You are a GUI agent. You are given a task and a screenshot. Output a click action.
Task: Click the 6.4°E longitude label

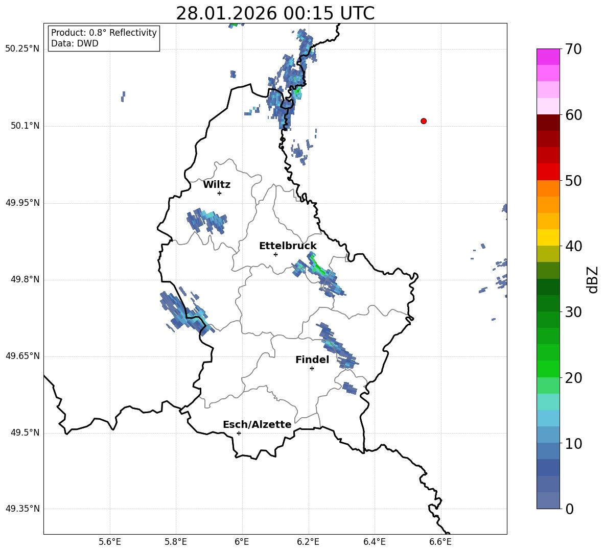tap(374, 542)
